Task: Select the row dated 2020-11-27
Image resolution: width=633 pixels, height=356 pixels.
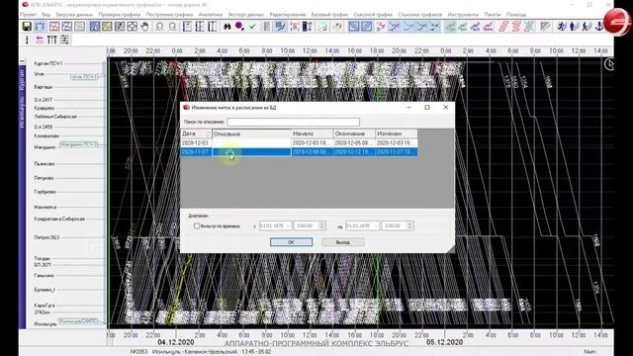Action: (299, 151)
